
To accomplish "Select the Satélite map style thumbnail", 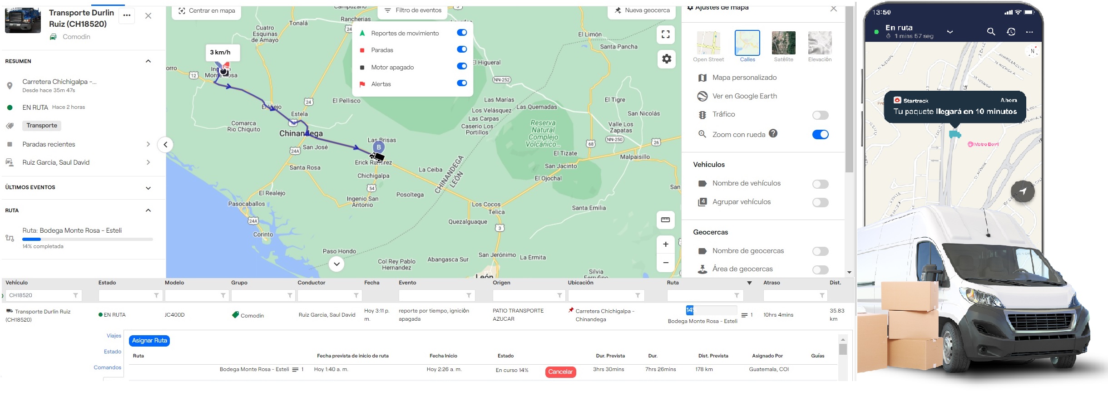I will [783, 43].
